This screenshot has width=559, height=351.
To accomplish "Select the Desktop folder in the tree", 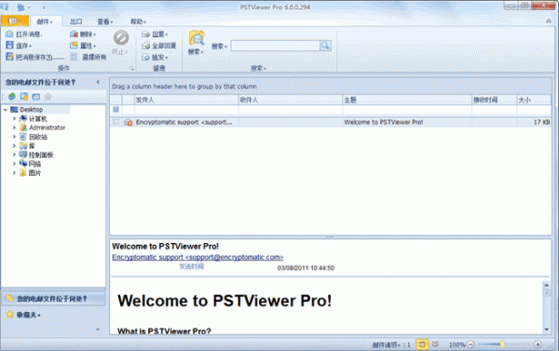I will tap(31, 110).
